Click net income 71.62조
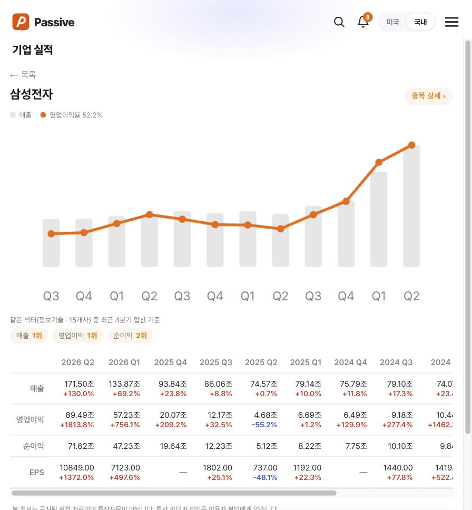The width and height of the screenshot is (472, 510). pyautogui.click(x=81, y=446)
